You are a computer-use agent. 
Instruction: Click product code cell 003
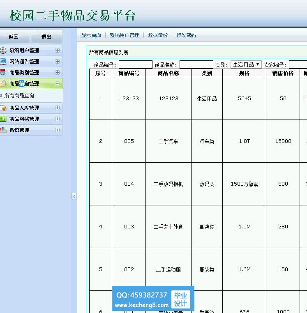pyautogui.click(x=129, y=227)
